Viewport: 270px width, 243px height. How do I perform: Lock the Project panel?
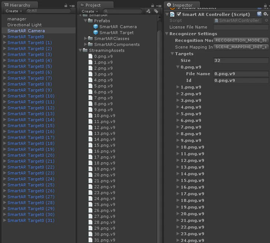(x=152, y=6)
